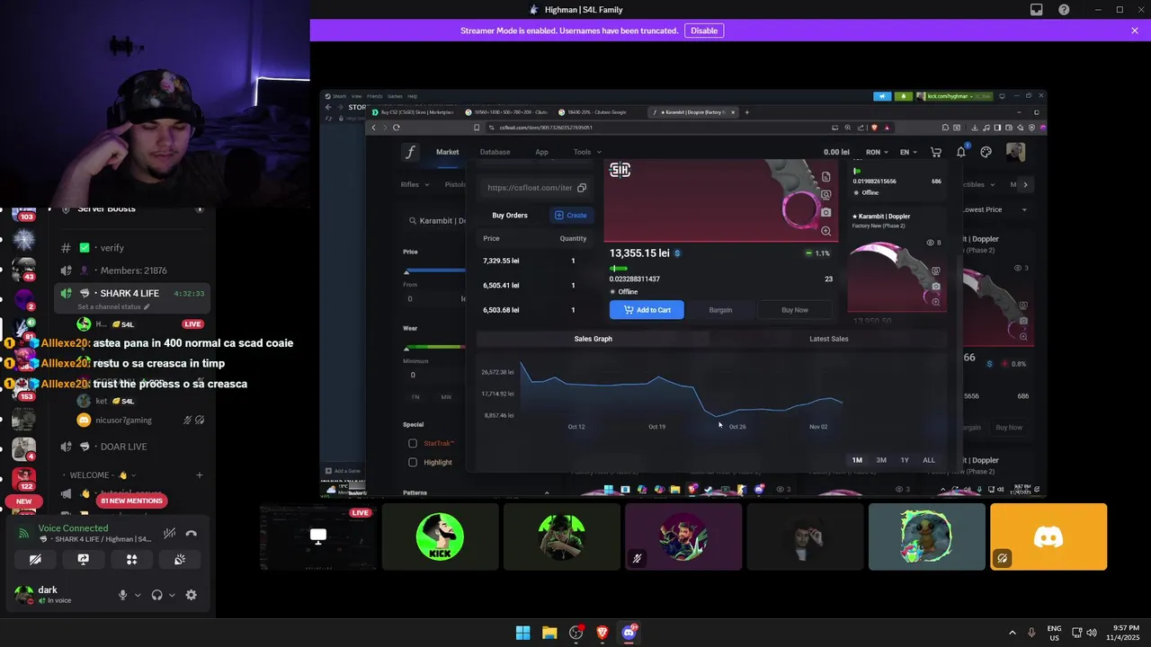Take screenshot via camera icon on item image
This screenshot has height=647, width=1151.
click(826, 213)
